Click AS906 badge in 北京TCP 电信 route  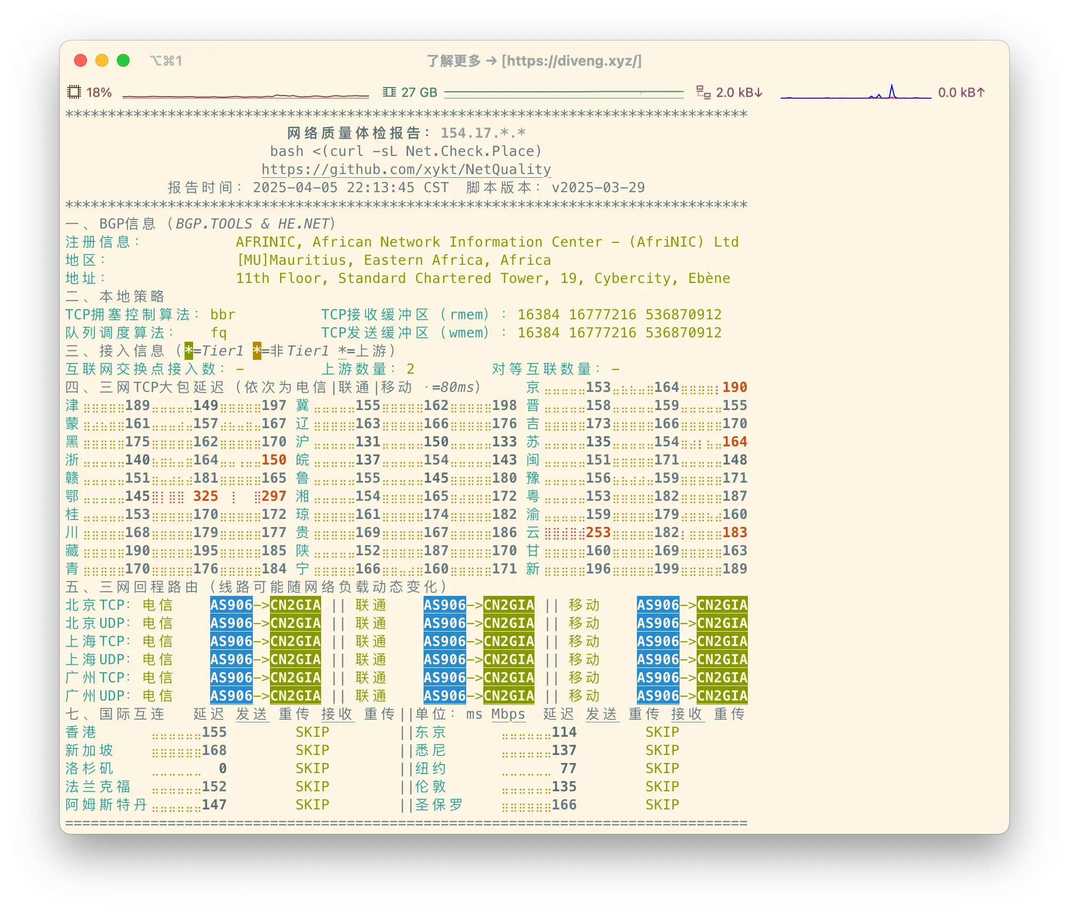pyautogui.click(x=232, y=605)
